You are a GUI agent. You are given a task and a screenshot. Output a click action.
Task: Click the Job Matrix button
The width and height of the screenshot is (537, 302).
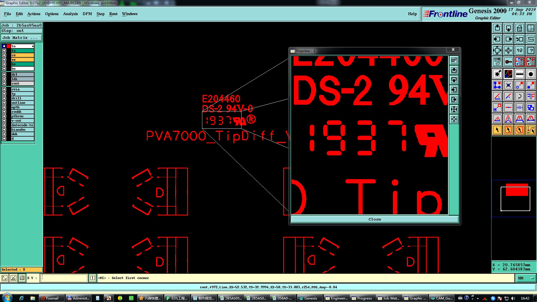pos(22,38)
